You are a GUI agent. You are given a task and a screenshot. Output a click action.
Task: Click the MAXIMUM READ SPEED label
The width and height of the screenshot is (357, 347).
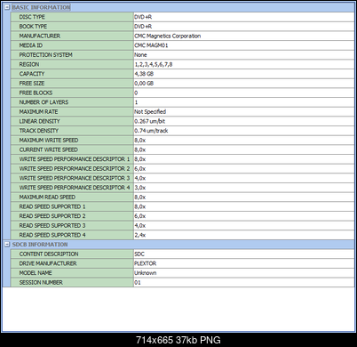coord(47,198)
